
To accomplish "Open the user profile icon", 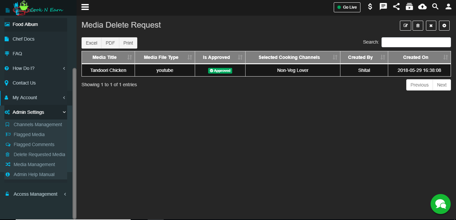I will 448,7.
